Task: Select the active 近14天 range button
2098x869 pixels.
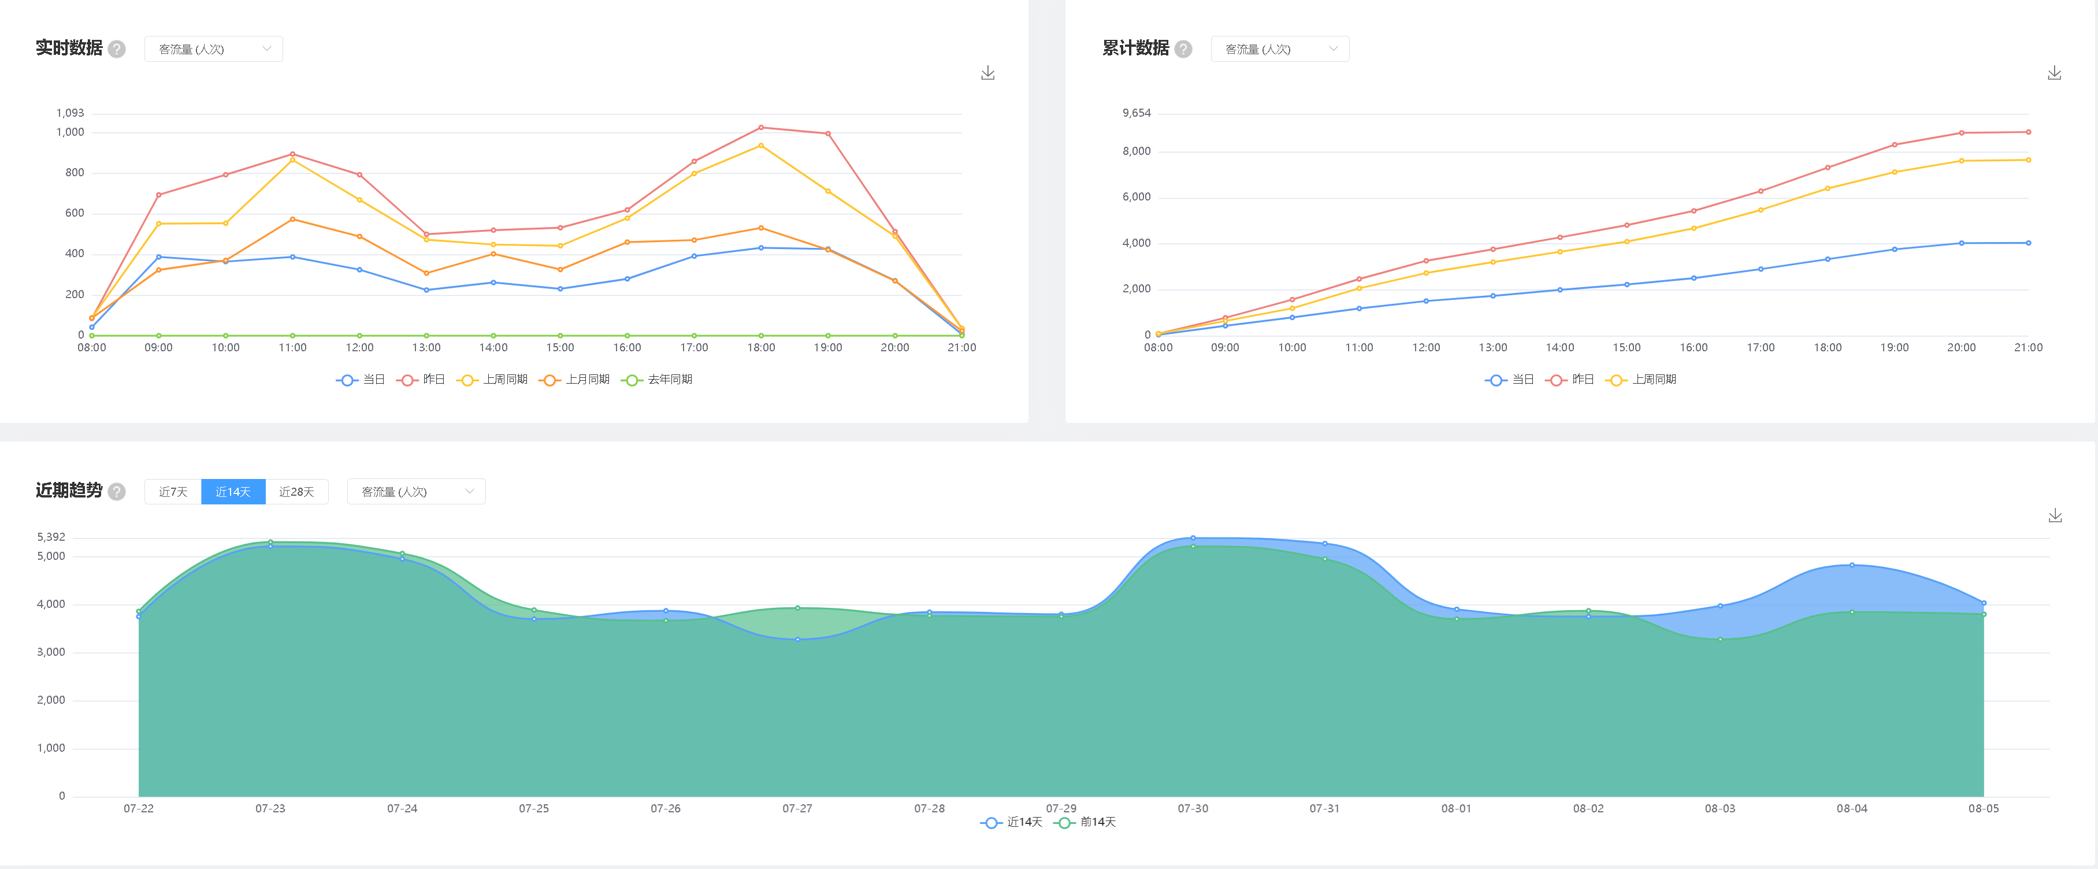Action: pos(233,492)
